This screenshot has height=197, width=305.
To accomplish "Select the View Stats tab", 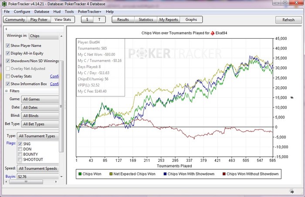I will tap(63, 20).
